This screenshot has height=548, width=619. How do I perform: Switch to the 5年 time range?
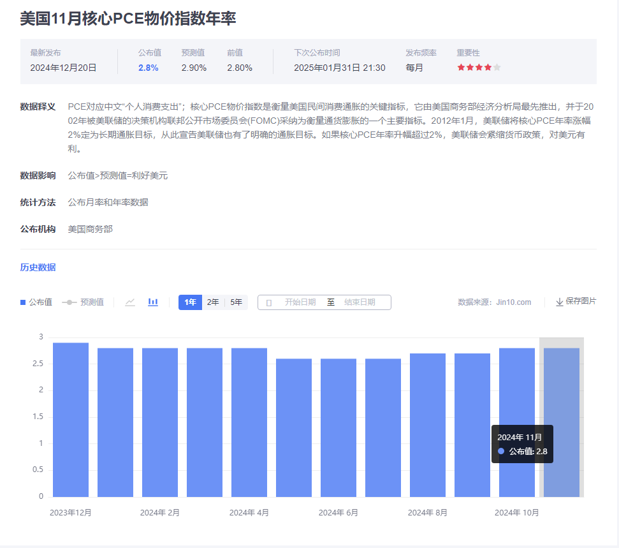[236, 302]
